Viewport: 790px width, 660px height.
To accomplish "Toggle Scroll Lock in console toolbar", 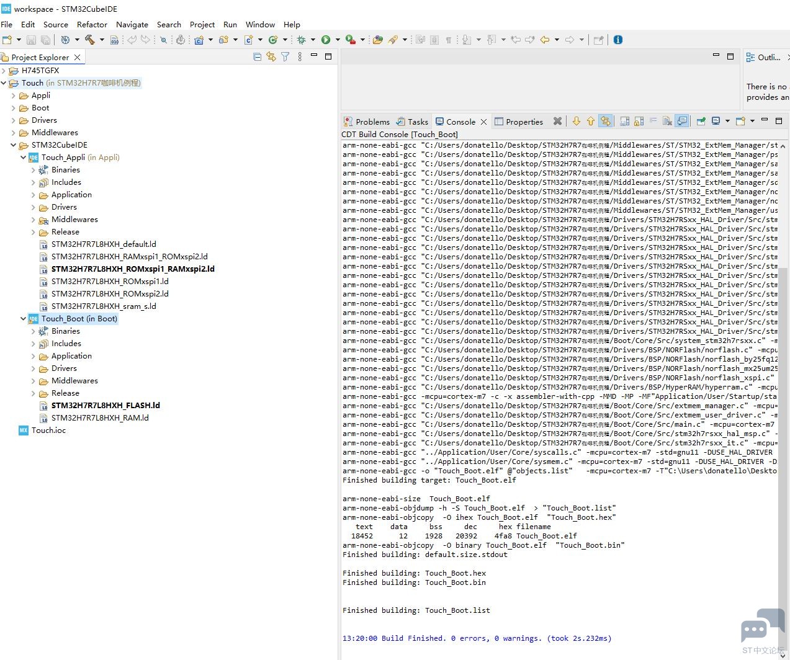I will point(639,121).
